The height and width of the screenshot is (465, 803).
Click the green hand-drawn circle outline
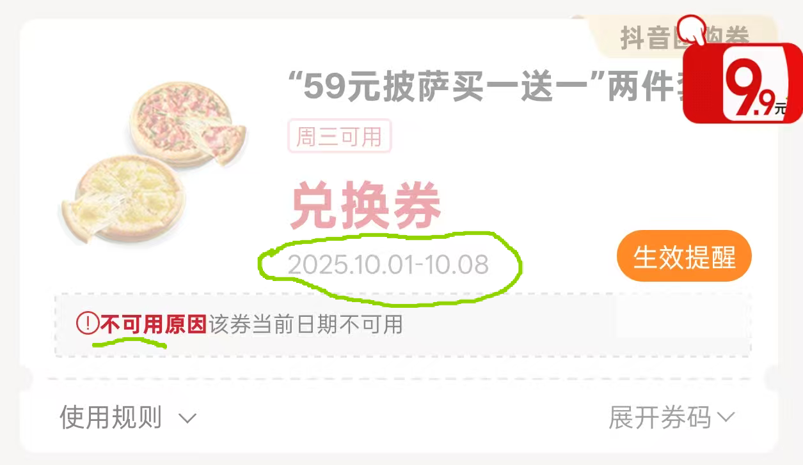[x=390, y=266]
